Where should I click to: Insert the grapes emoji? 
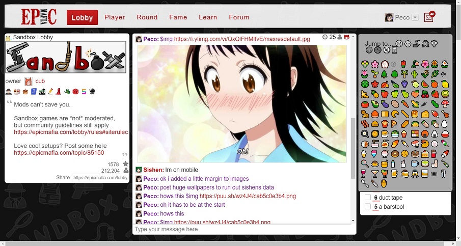point(404,84)
